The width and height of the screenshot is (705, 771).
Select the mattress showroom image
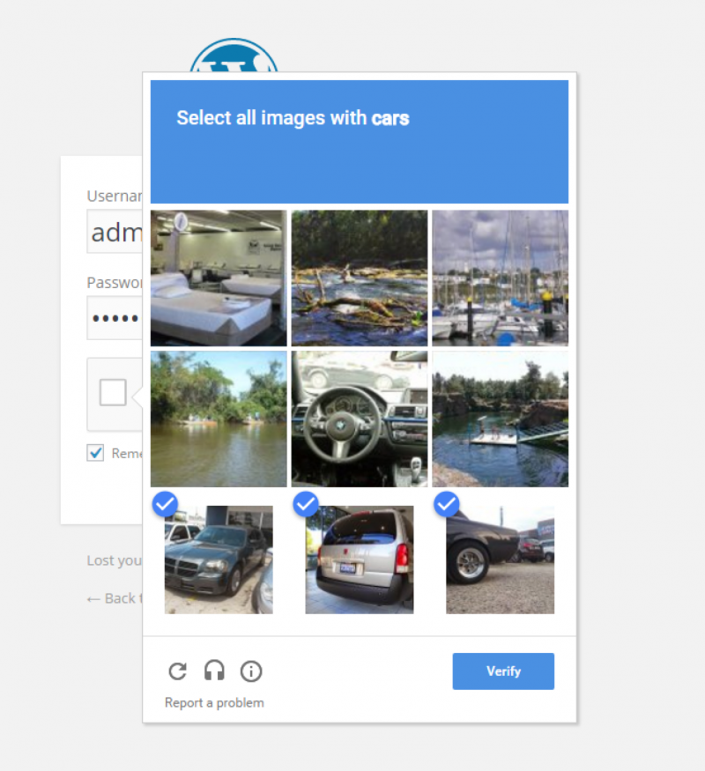219,278
